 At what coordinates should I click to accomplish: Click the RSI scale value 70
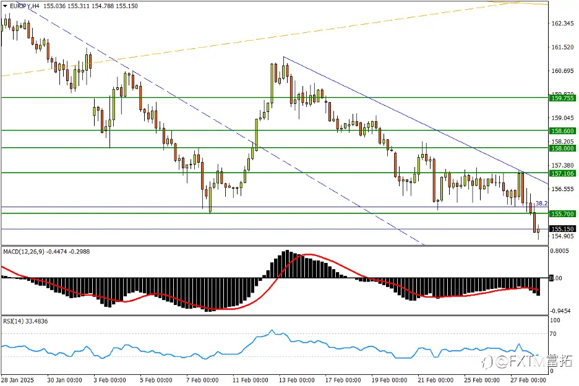[x=553, y=334]
